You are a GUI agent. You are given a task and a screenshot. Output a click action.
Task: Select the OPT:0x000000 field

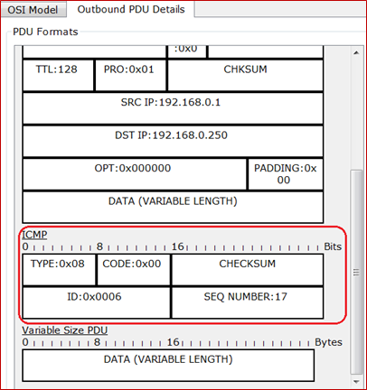click(x=135, y=174)
